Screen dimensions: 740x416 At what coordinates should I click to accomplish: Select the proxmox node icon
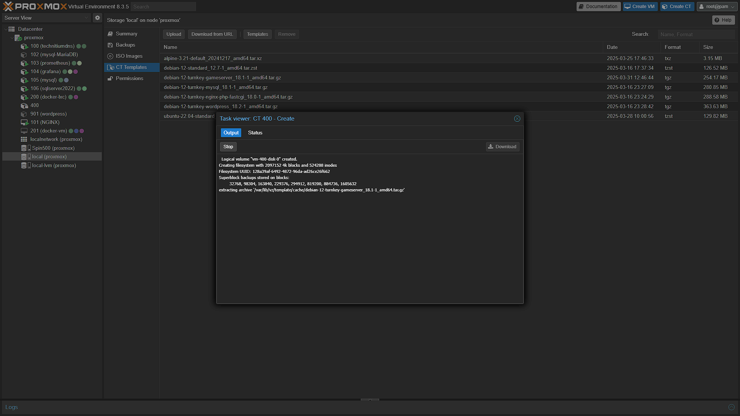(x=18, y=38)
